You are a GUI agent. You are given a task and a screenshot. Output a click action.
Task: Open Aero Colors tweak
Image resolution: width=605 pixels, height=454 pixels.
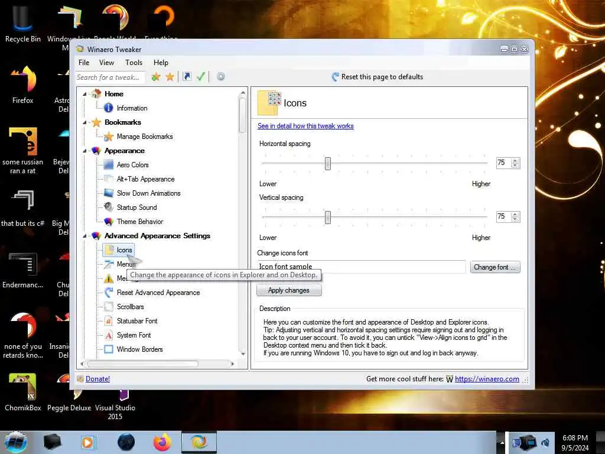[133, 165]
